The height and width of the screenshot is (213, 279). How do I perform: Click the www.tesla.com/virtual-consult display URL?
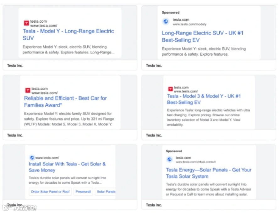(x=196, y=162)
